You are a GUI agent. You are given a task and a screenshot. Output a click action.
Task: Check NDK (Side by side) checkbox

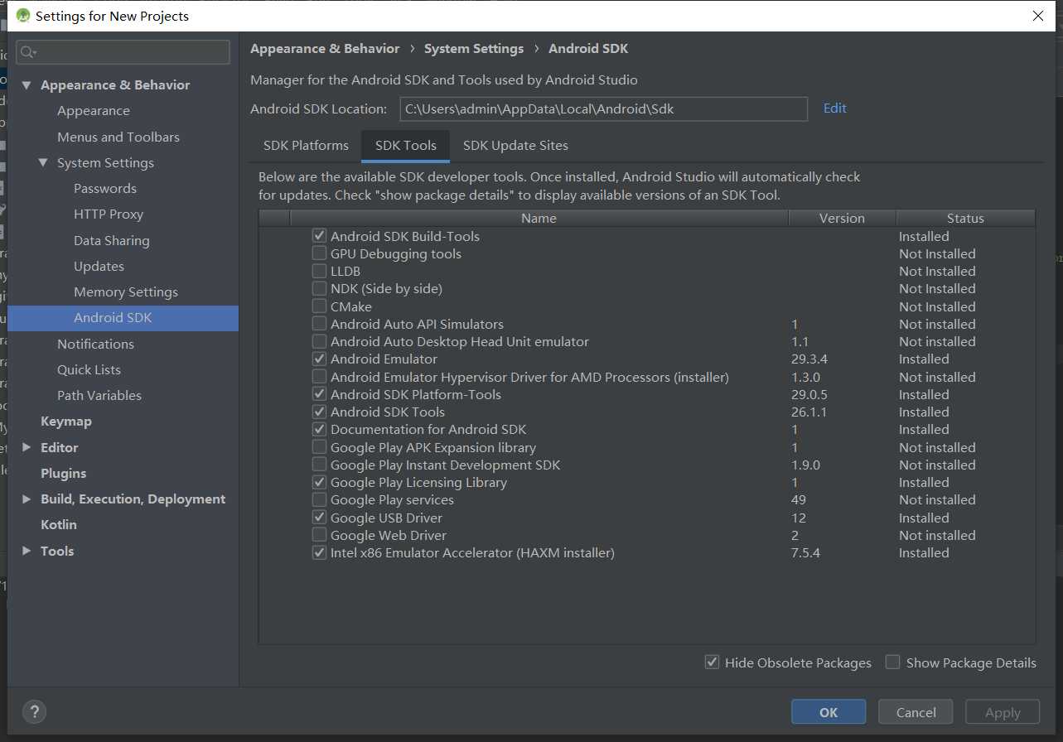(x=319, y=288)
